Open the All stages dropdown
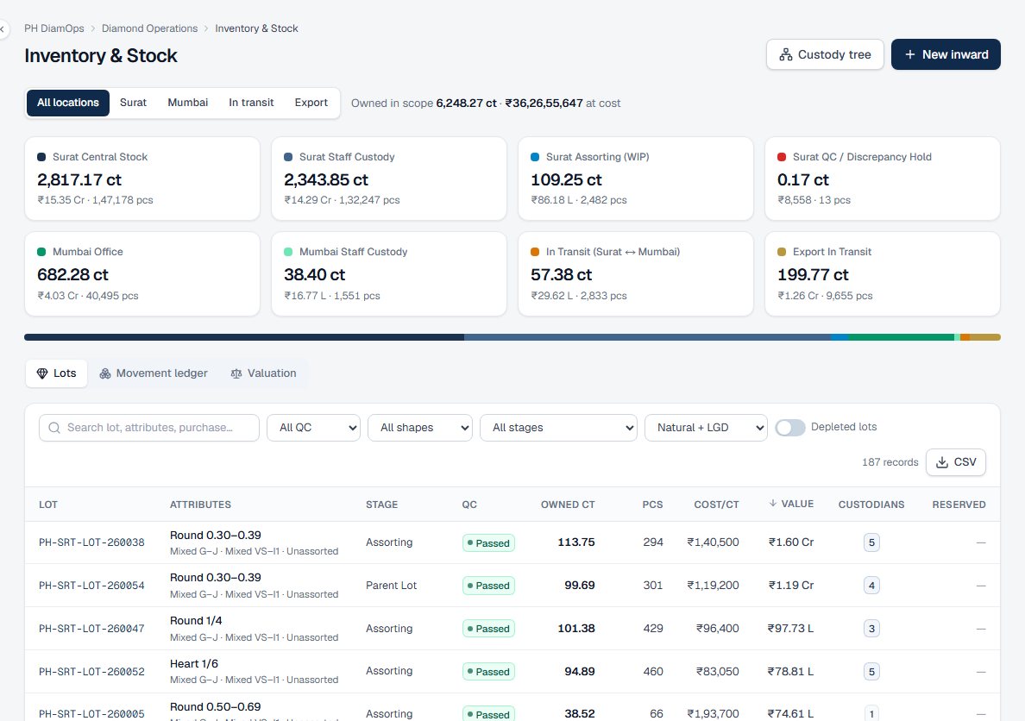 [x=558, y=428]
